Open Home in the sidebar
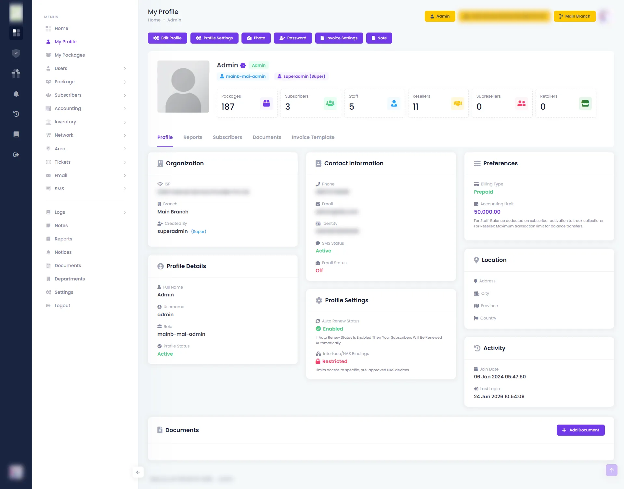 click(x=61, y=28)
